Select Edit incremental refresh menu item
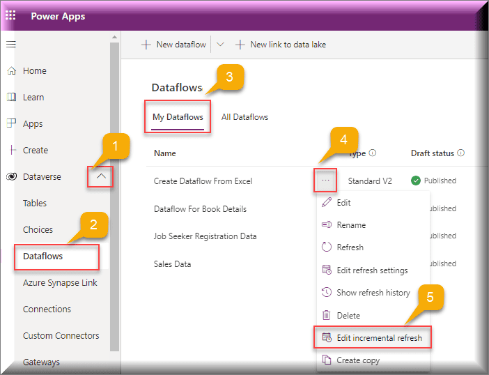 373,337
